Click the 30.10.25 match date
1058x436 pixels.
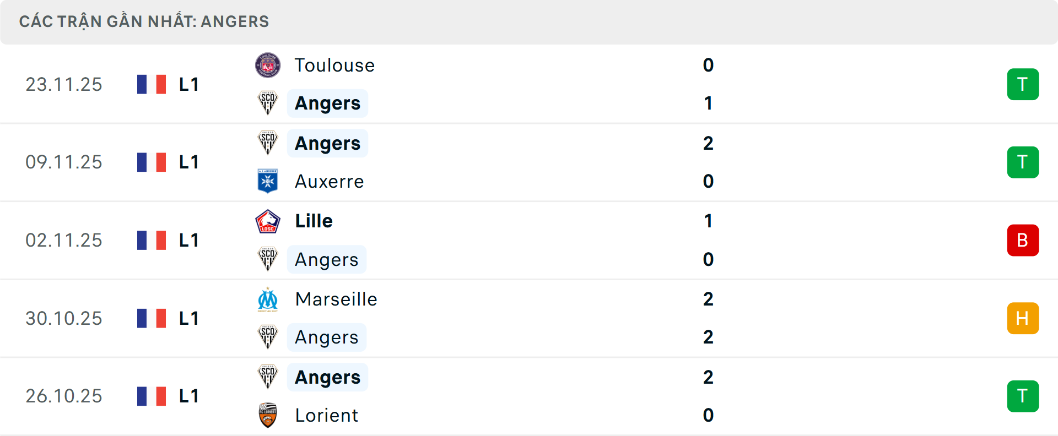coord(64,318)
